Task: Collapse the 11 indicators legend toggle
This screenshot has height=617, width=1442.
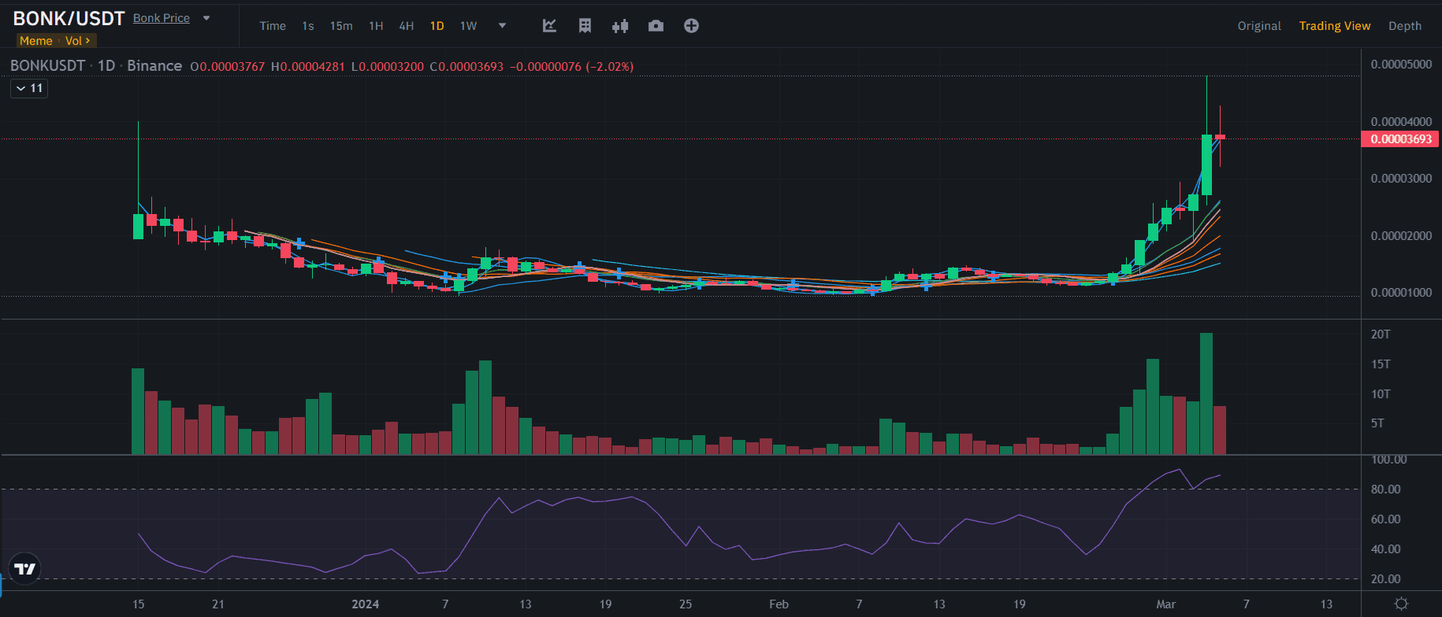Action: [x=29, y=88]
